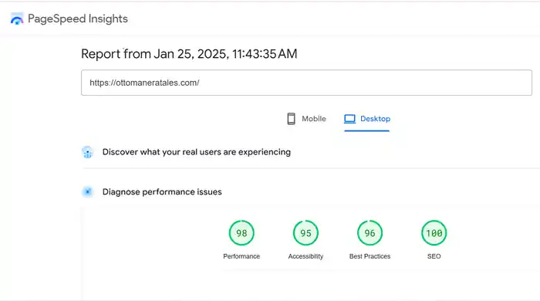The width and height of the screenshot is (540, 301).
Task: Click the Accessibility label
Action: (x=305, y=256)
